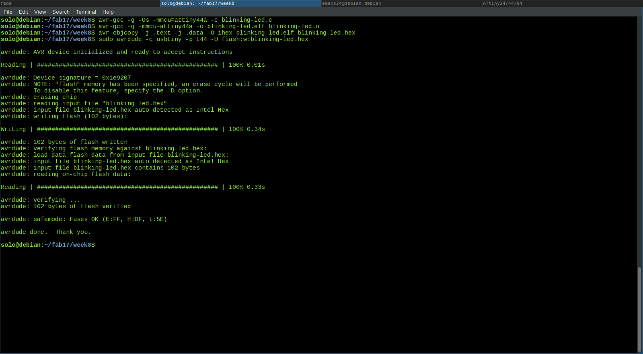Open the File menu
643x354 pixels.
(8, 12)
